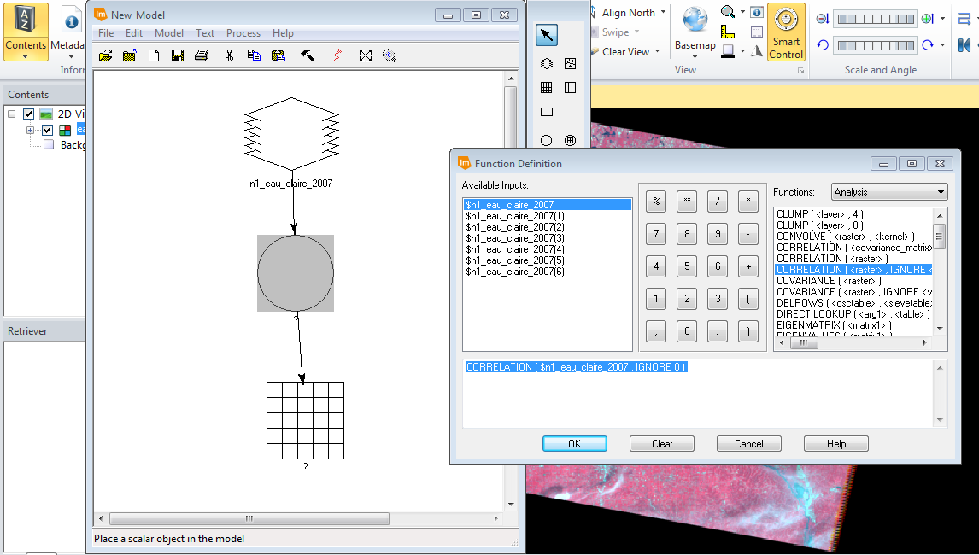
Task: Choose the vector object tool in palette
Action: click(570, 64)
